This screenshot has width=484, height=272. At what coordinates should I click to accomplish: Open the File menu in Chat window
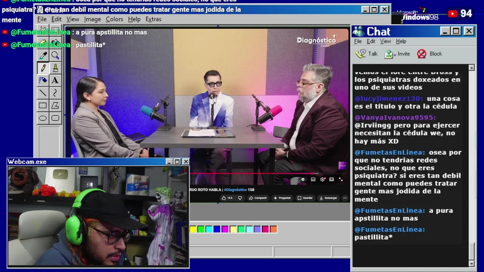coord(358,41)
